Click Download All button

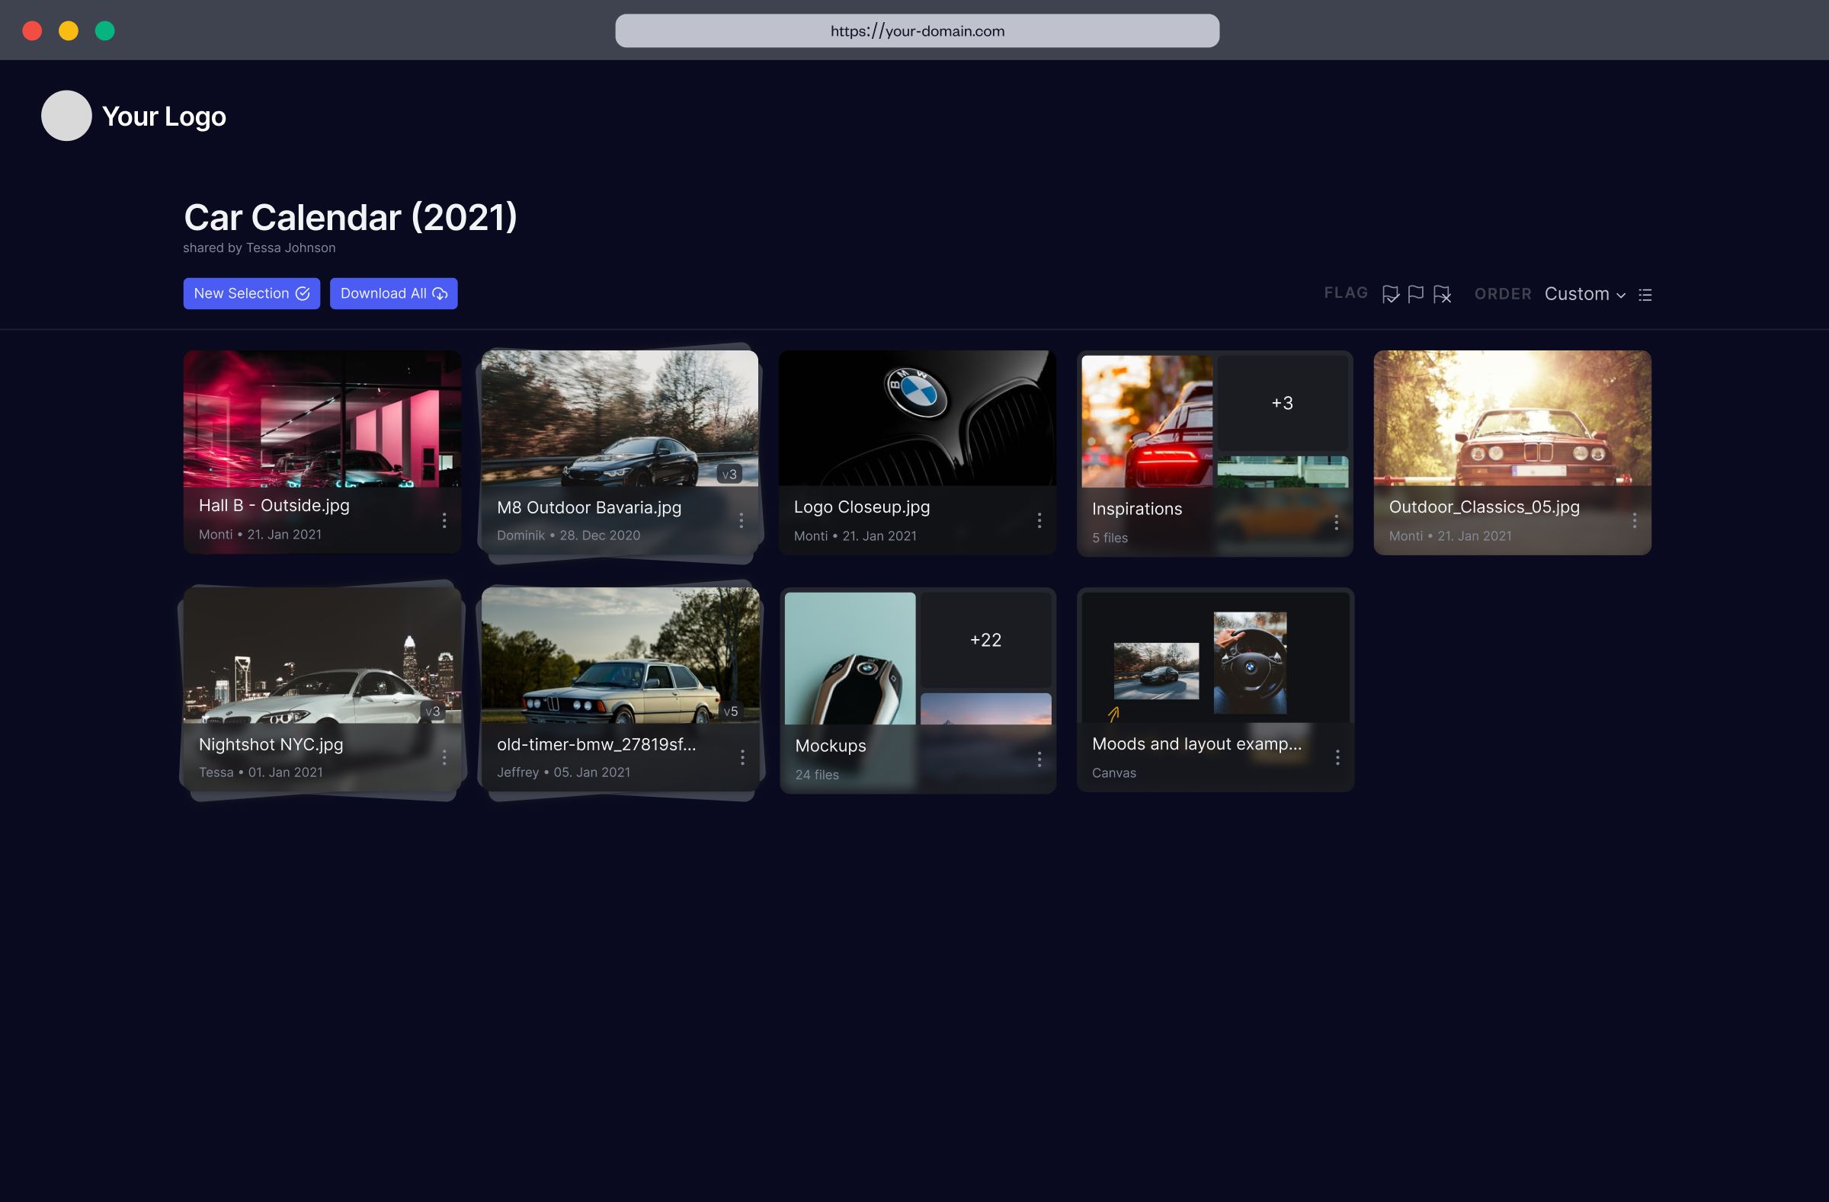[393, 293]
